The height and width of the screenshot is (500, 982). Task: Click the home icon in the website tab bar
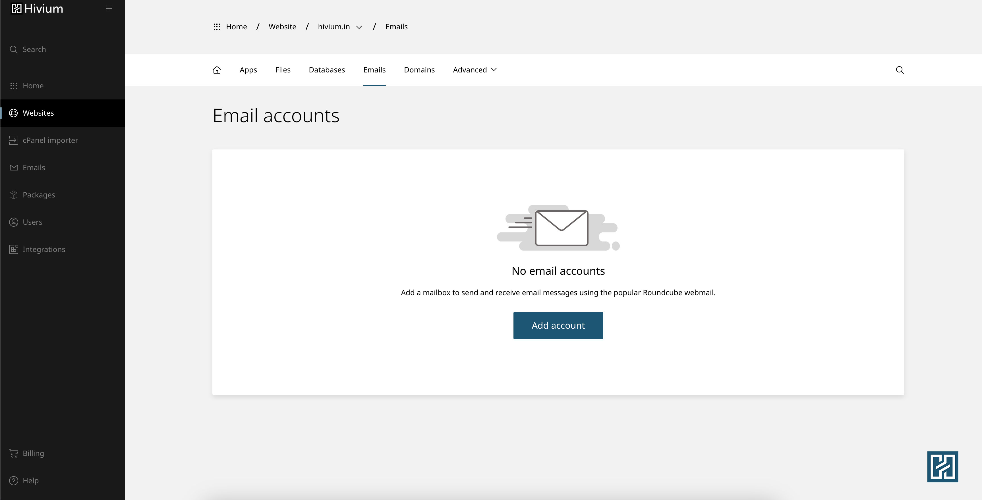(x=217, y=70)
